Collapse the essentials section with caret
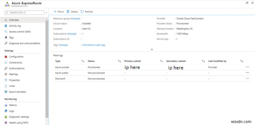Screen dimensions: 255x125 [152, 50]
